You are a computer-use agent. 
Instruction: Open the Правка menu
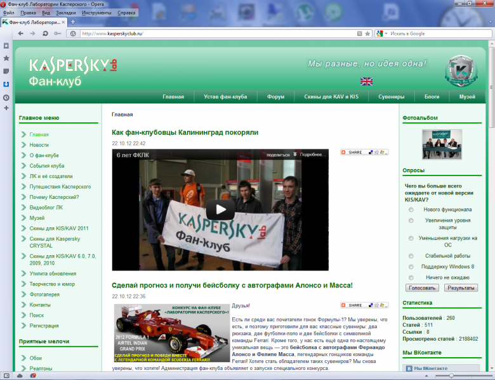(x=28, y=13)
